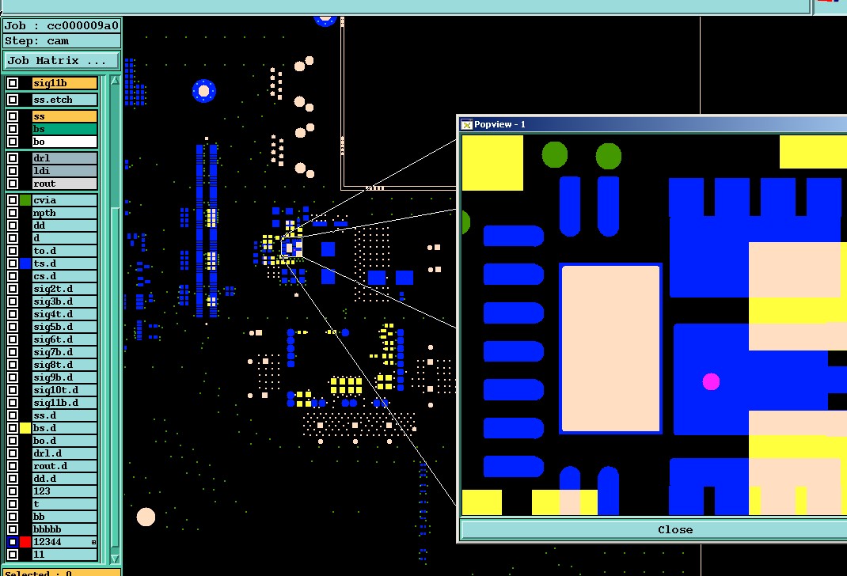
Task: Select the dd.d layer name
Action: point(65,479)
